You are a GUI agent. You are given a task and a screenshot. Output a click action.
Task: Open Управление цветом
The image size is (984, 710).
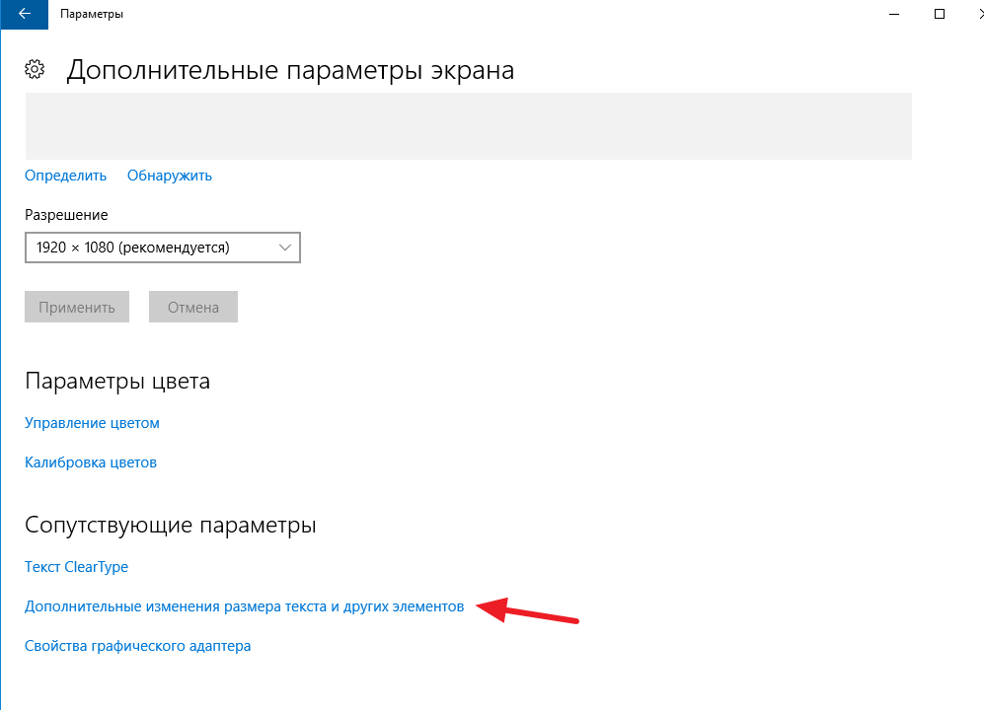click(92, 423)
